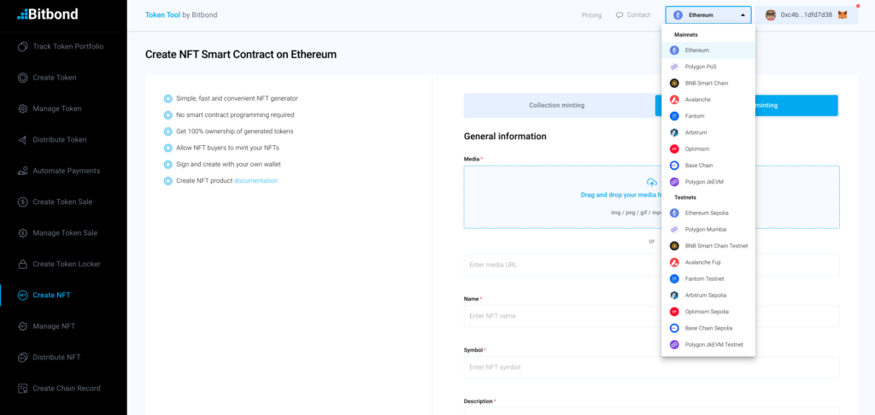Click the BNB Smart Chain mainnet icon
This screenshot has height=415, width=875.
pyautogui.click(x=674, y=83)
